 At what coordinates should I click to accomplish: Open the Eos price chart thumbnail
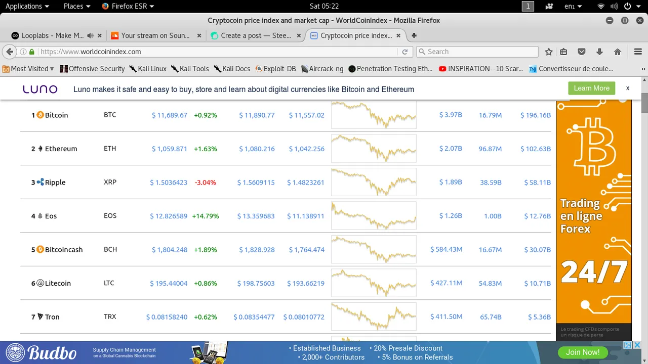pos(374,216)
